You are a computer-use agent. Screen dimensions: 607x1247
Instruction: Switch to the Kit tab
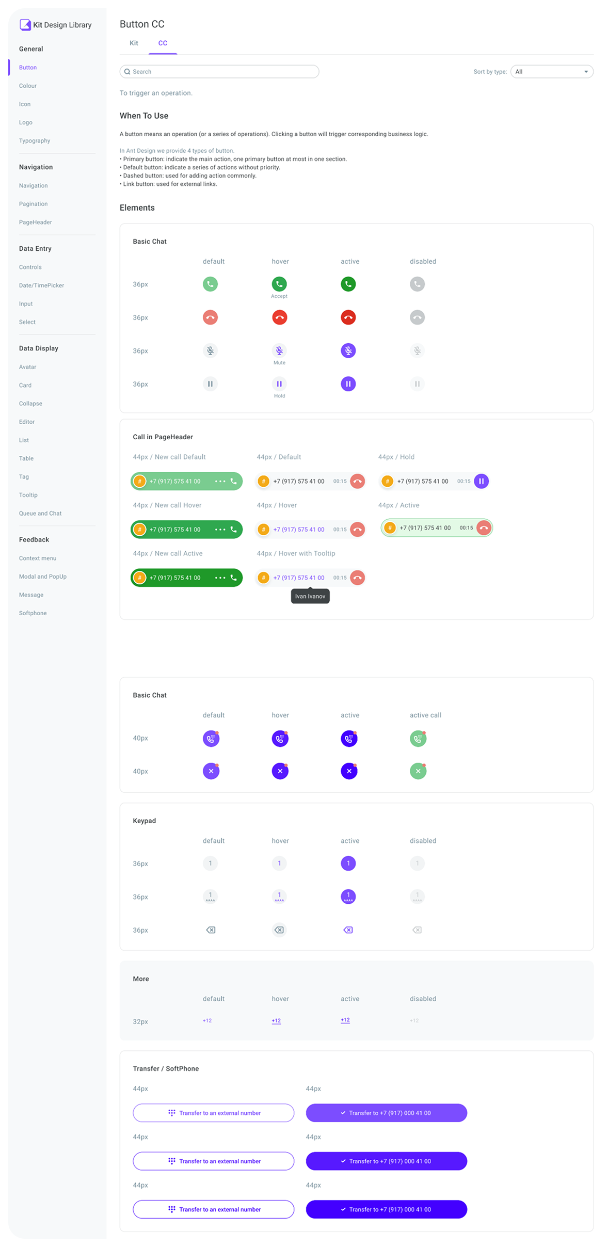[134, 43]
